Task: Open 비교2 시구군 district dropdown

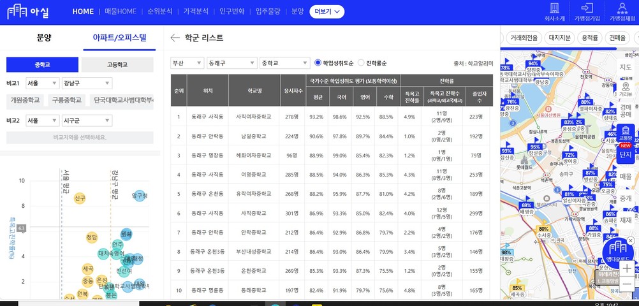Action: click(x=87, y=120)
